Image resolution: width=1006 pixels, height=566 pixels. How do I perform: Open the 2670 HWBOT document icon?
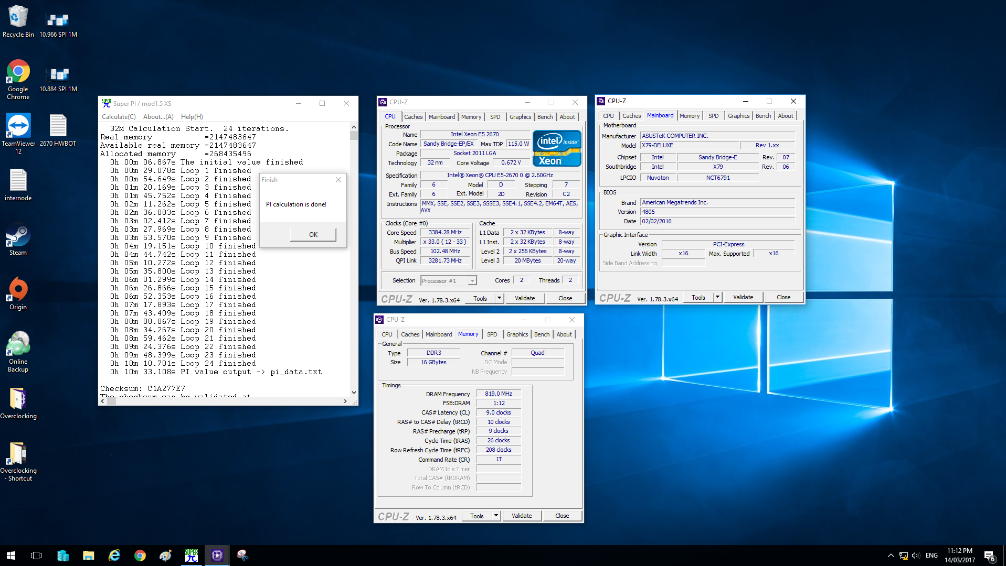[x=58, y=130]
